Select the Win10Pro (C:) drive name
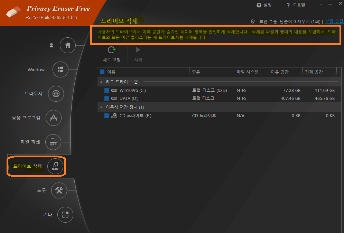The image size is (344, 233). click(132, 90)
